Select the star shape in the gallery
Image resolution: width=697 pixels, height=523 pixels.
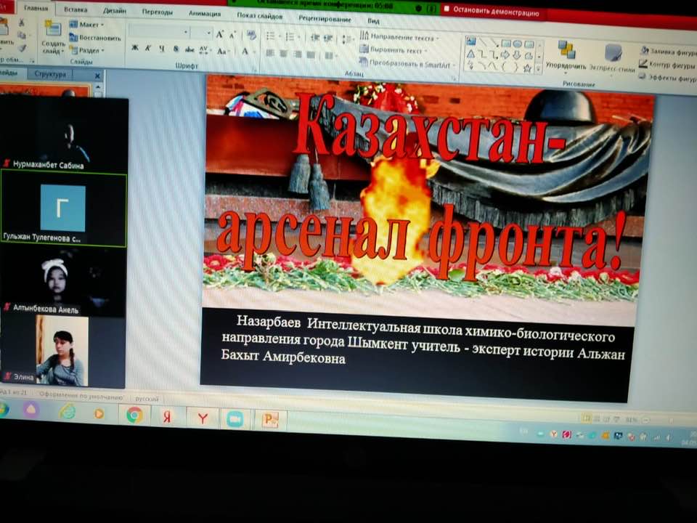pos(528,68)
